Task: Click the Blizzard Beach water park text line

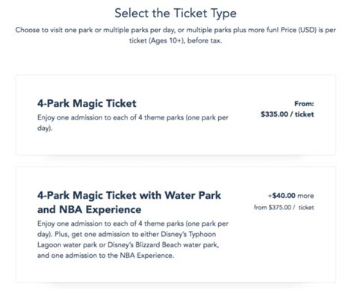Action: point(128,245)
